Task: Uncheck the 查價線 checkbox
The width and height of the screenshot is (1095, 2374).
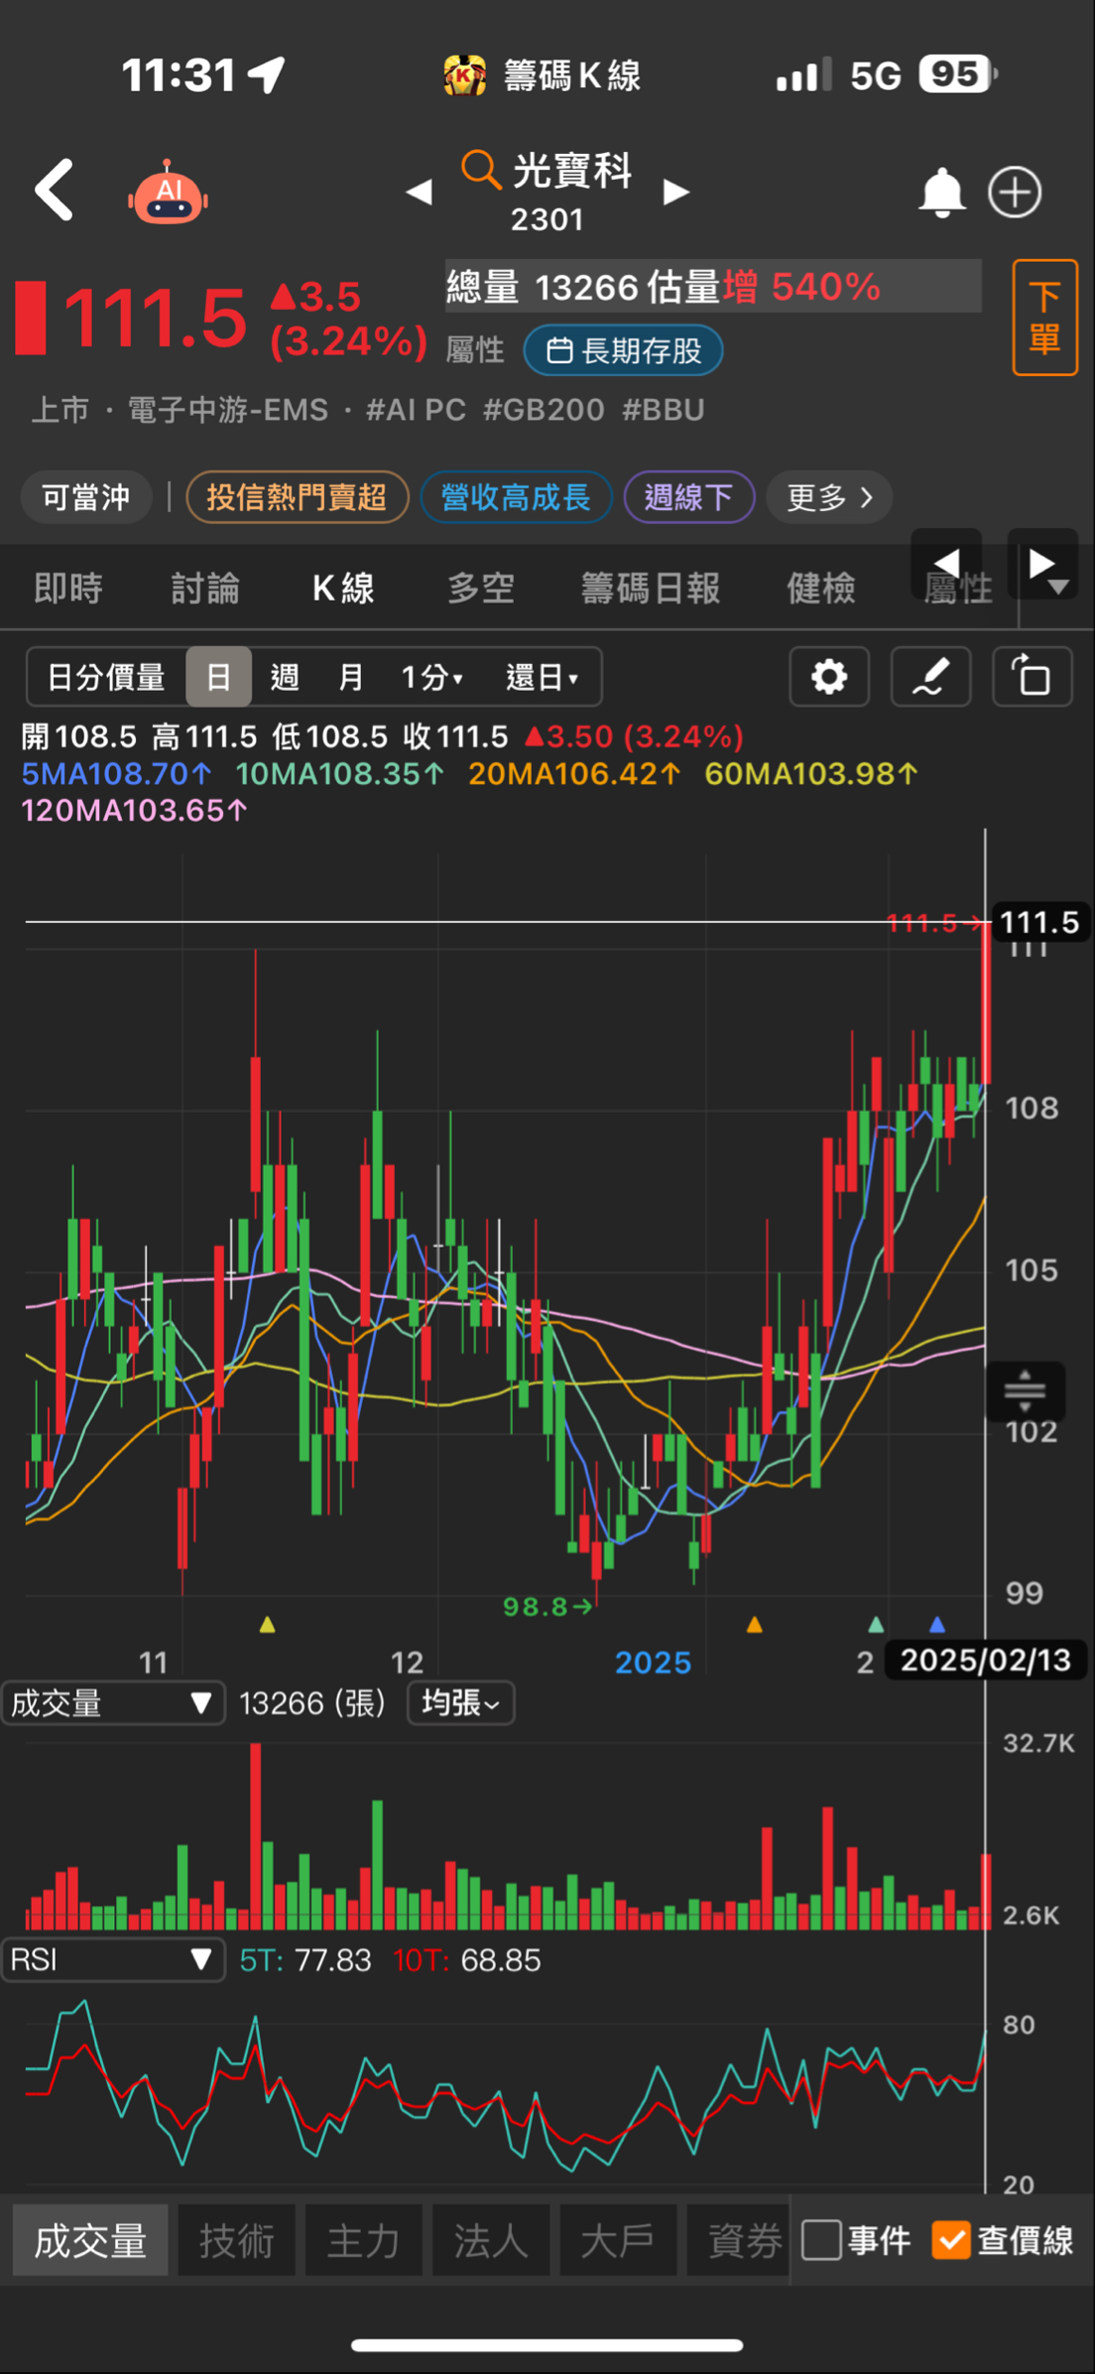Action: coord(951,2240)
